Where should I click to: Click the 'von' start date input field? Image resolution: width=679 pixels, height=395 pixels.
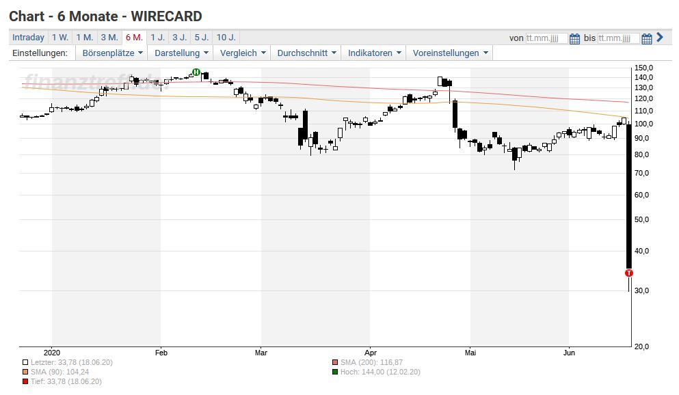[x=546, y=38]
